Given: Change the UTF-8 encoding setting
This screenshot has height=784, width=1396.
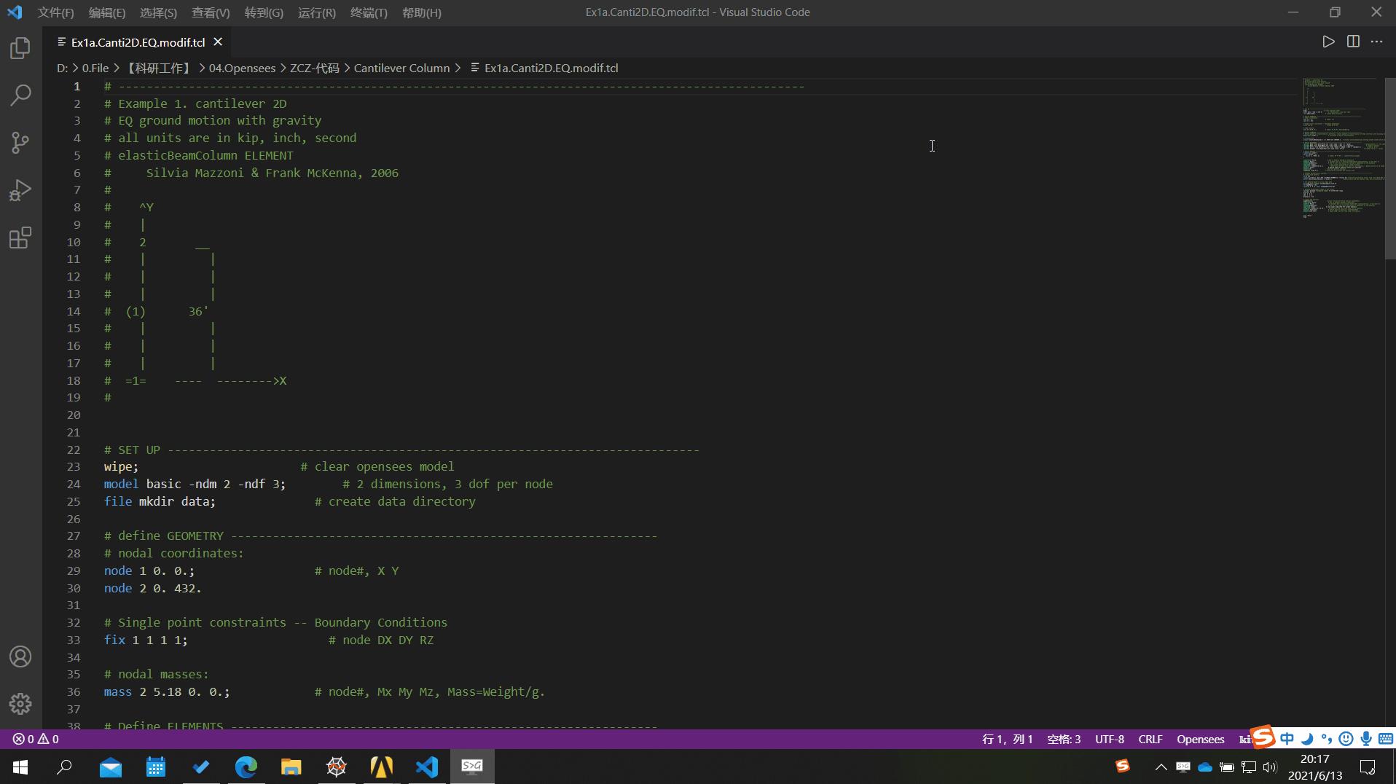Looking at the screenshot, I should pyautogui.click(x=1110, y=739).
